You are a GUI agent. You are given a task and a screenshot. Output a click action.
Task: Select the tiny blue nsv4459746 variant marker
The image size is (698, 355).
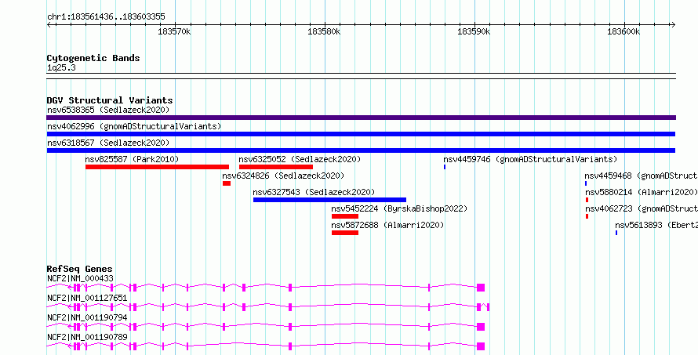click(445, 167)
